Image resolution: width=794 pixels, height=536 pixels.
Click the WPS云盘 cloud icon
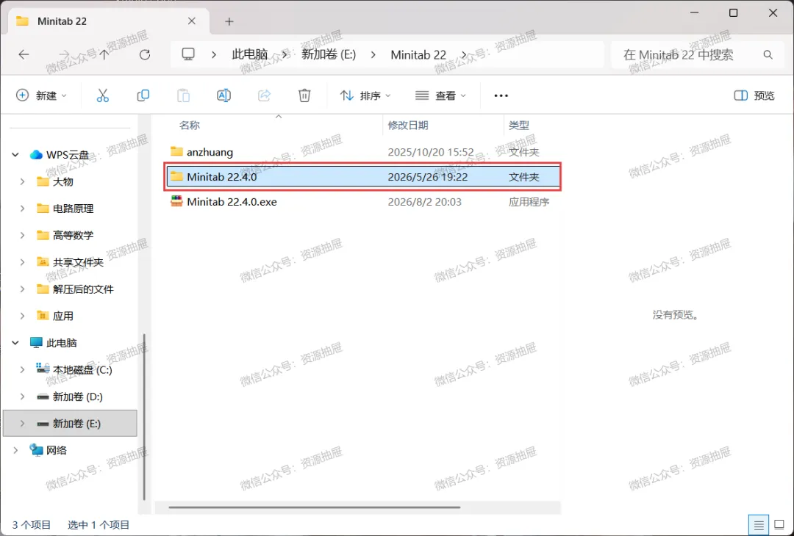(36, 155)
